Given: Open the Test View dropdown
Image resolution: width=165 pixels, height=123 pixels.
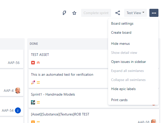Looking at the screenshot, I should pyautogui.click(x=136, y=13).
